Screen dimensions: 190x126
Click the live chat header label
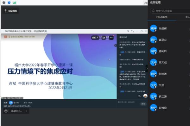123,37
